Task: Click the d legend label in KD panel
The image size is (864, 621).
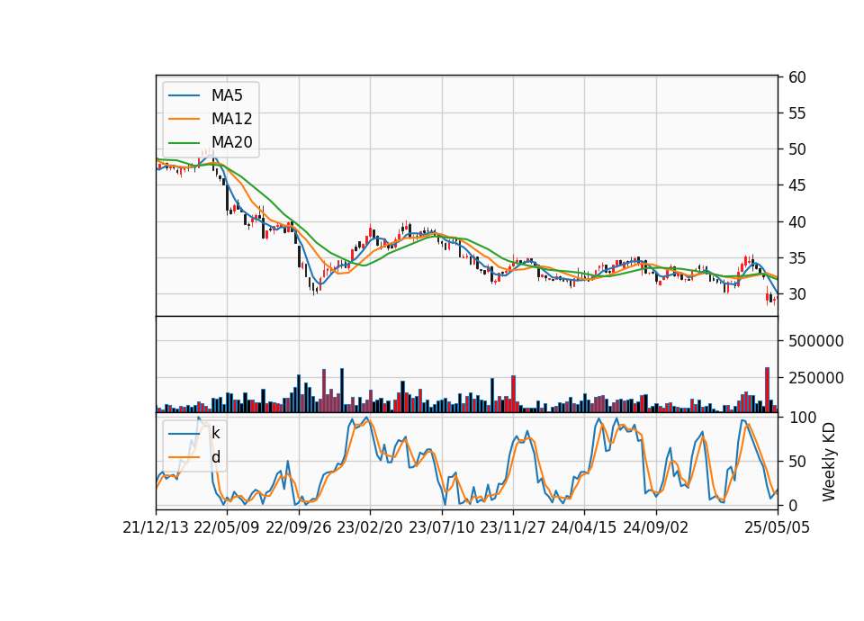Action: coord(215,457)
